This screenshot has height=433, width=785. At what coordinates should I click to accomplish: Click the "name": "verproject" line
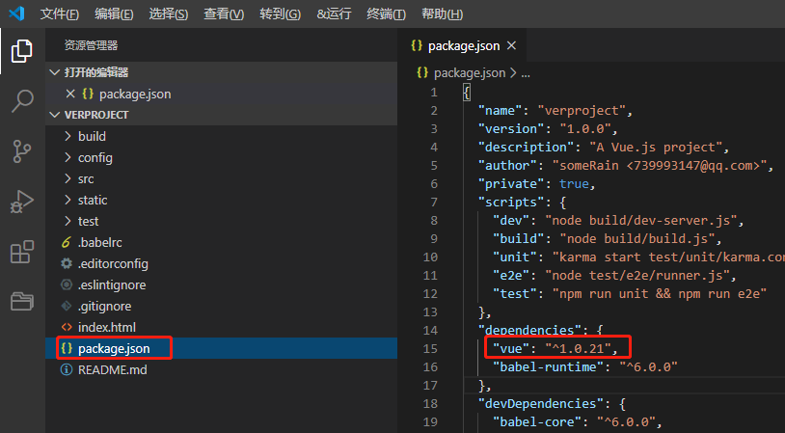[555, 111]
